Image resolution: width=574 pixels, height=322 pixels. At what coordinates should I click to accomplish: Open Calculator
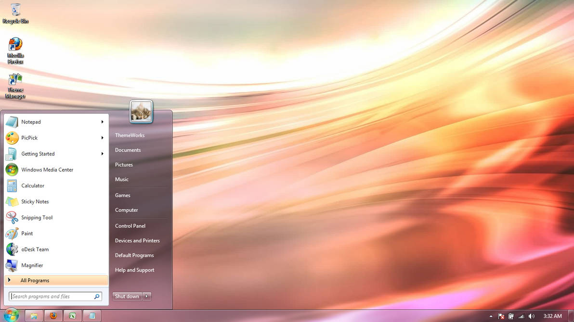[33, 186]
